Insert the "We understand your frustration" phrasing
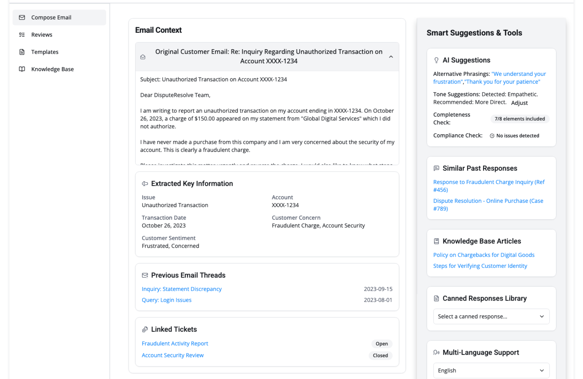Image resolution: width=583 pixels, height=379 pixels. coord(518,74)
